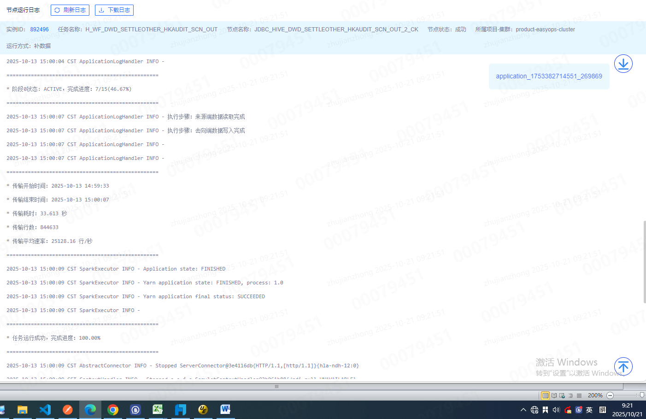Switch to Draft view icon

tap(579, 395)
